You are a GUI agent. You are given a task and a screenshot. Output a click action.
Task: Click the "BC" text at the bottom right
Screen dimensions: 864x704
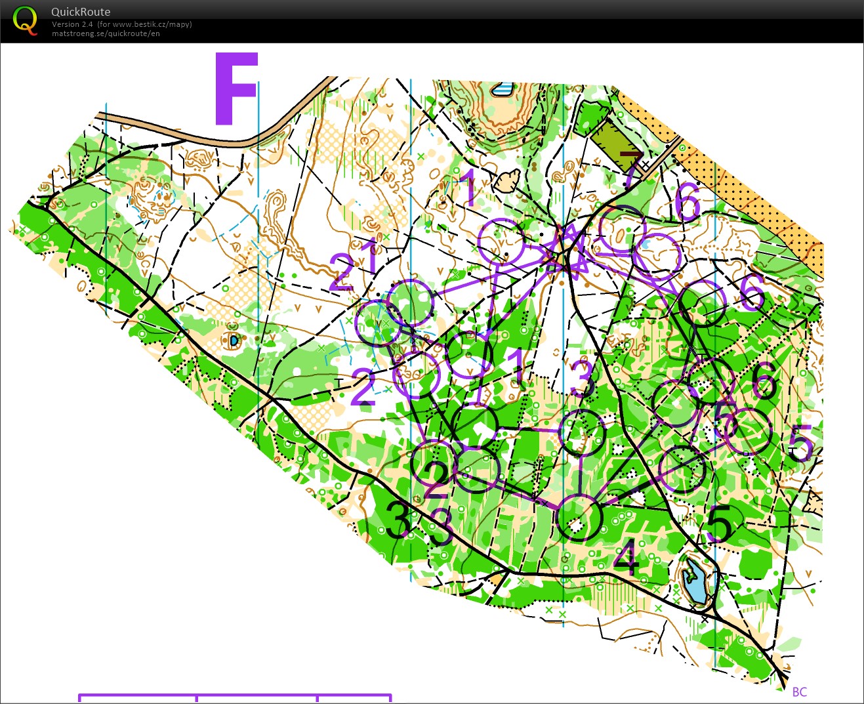[801, 692]
